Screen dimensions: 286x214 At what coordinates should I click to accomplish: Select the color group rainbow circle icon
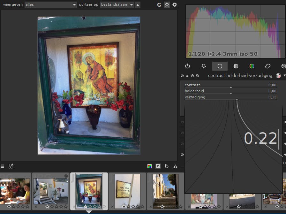pyautogui.click(x=252, y=66)
